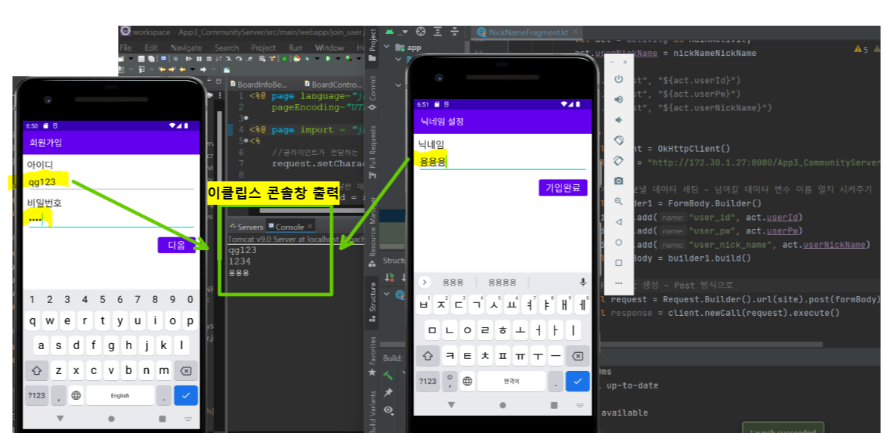Screen dimensions: 884x433
Task: Open emulator extended controls (three dots)
Action: click(x=619, y=283)
